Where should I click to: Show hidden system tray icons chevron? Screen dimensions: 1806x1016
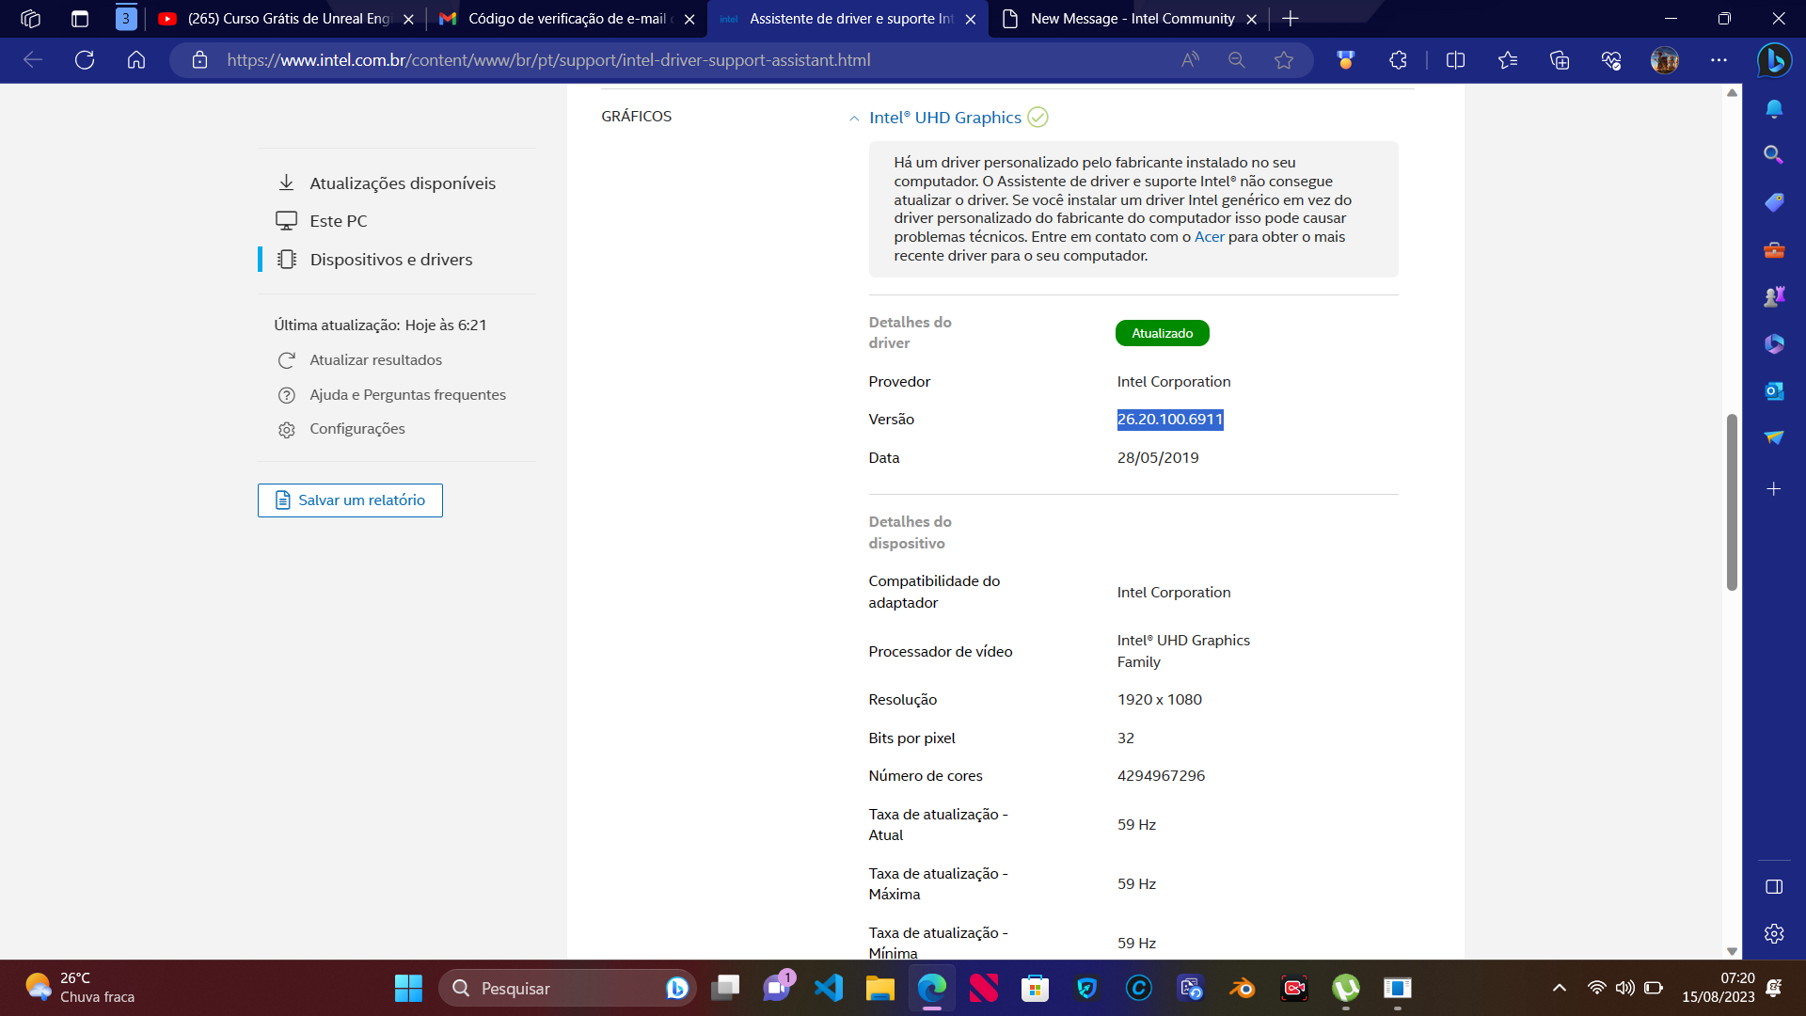point(1559,988)
